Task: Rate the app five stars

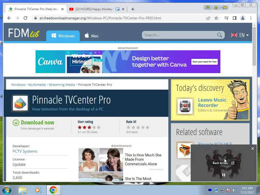Action: tap(148, 127)
